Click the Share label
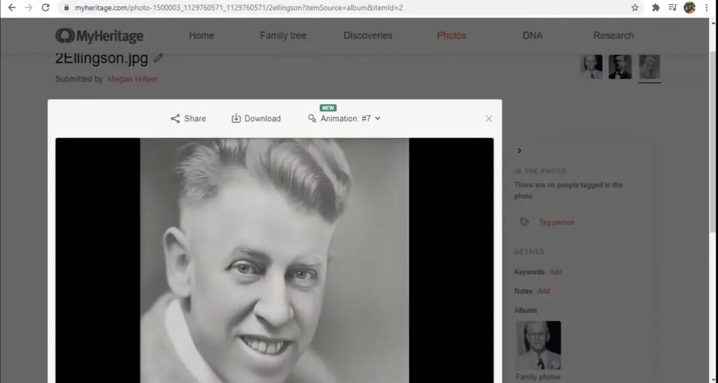The width and height of the screenshot is (718, 383). pos(195,118)
